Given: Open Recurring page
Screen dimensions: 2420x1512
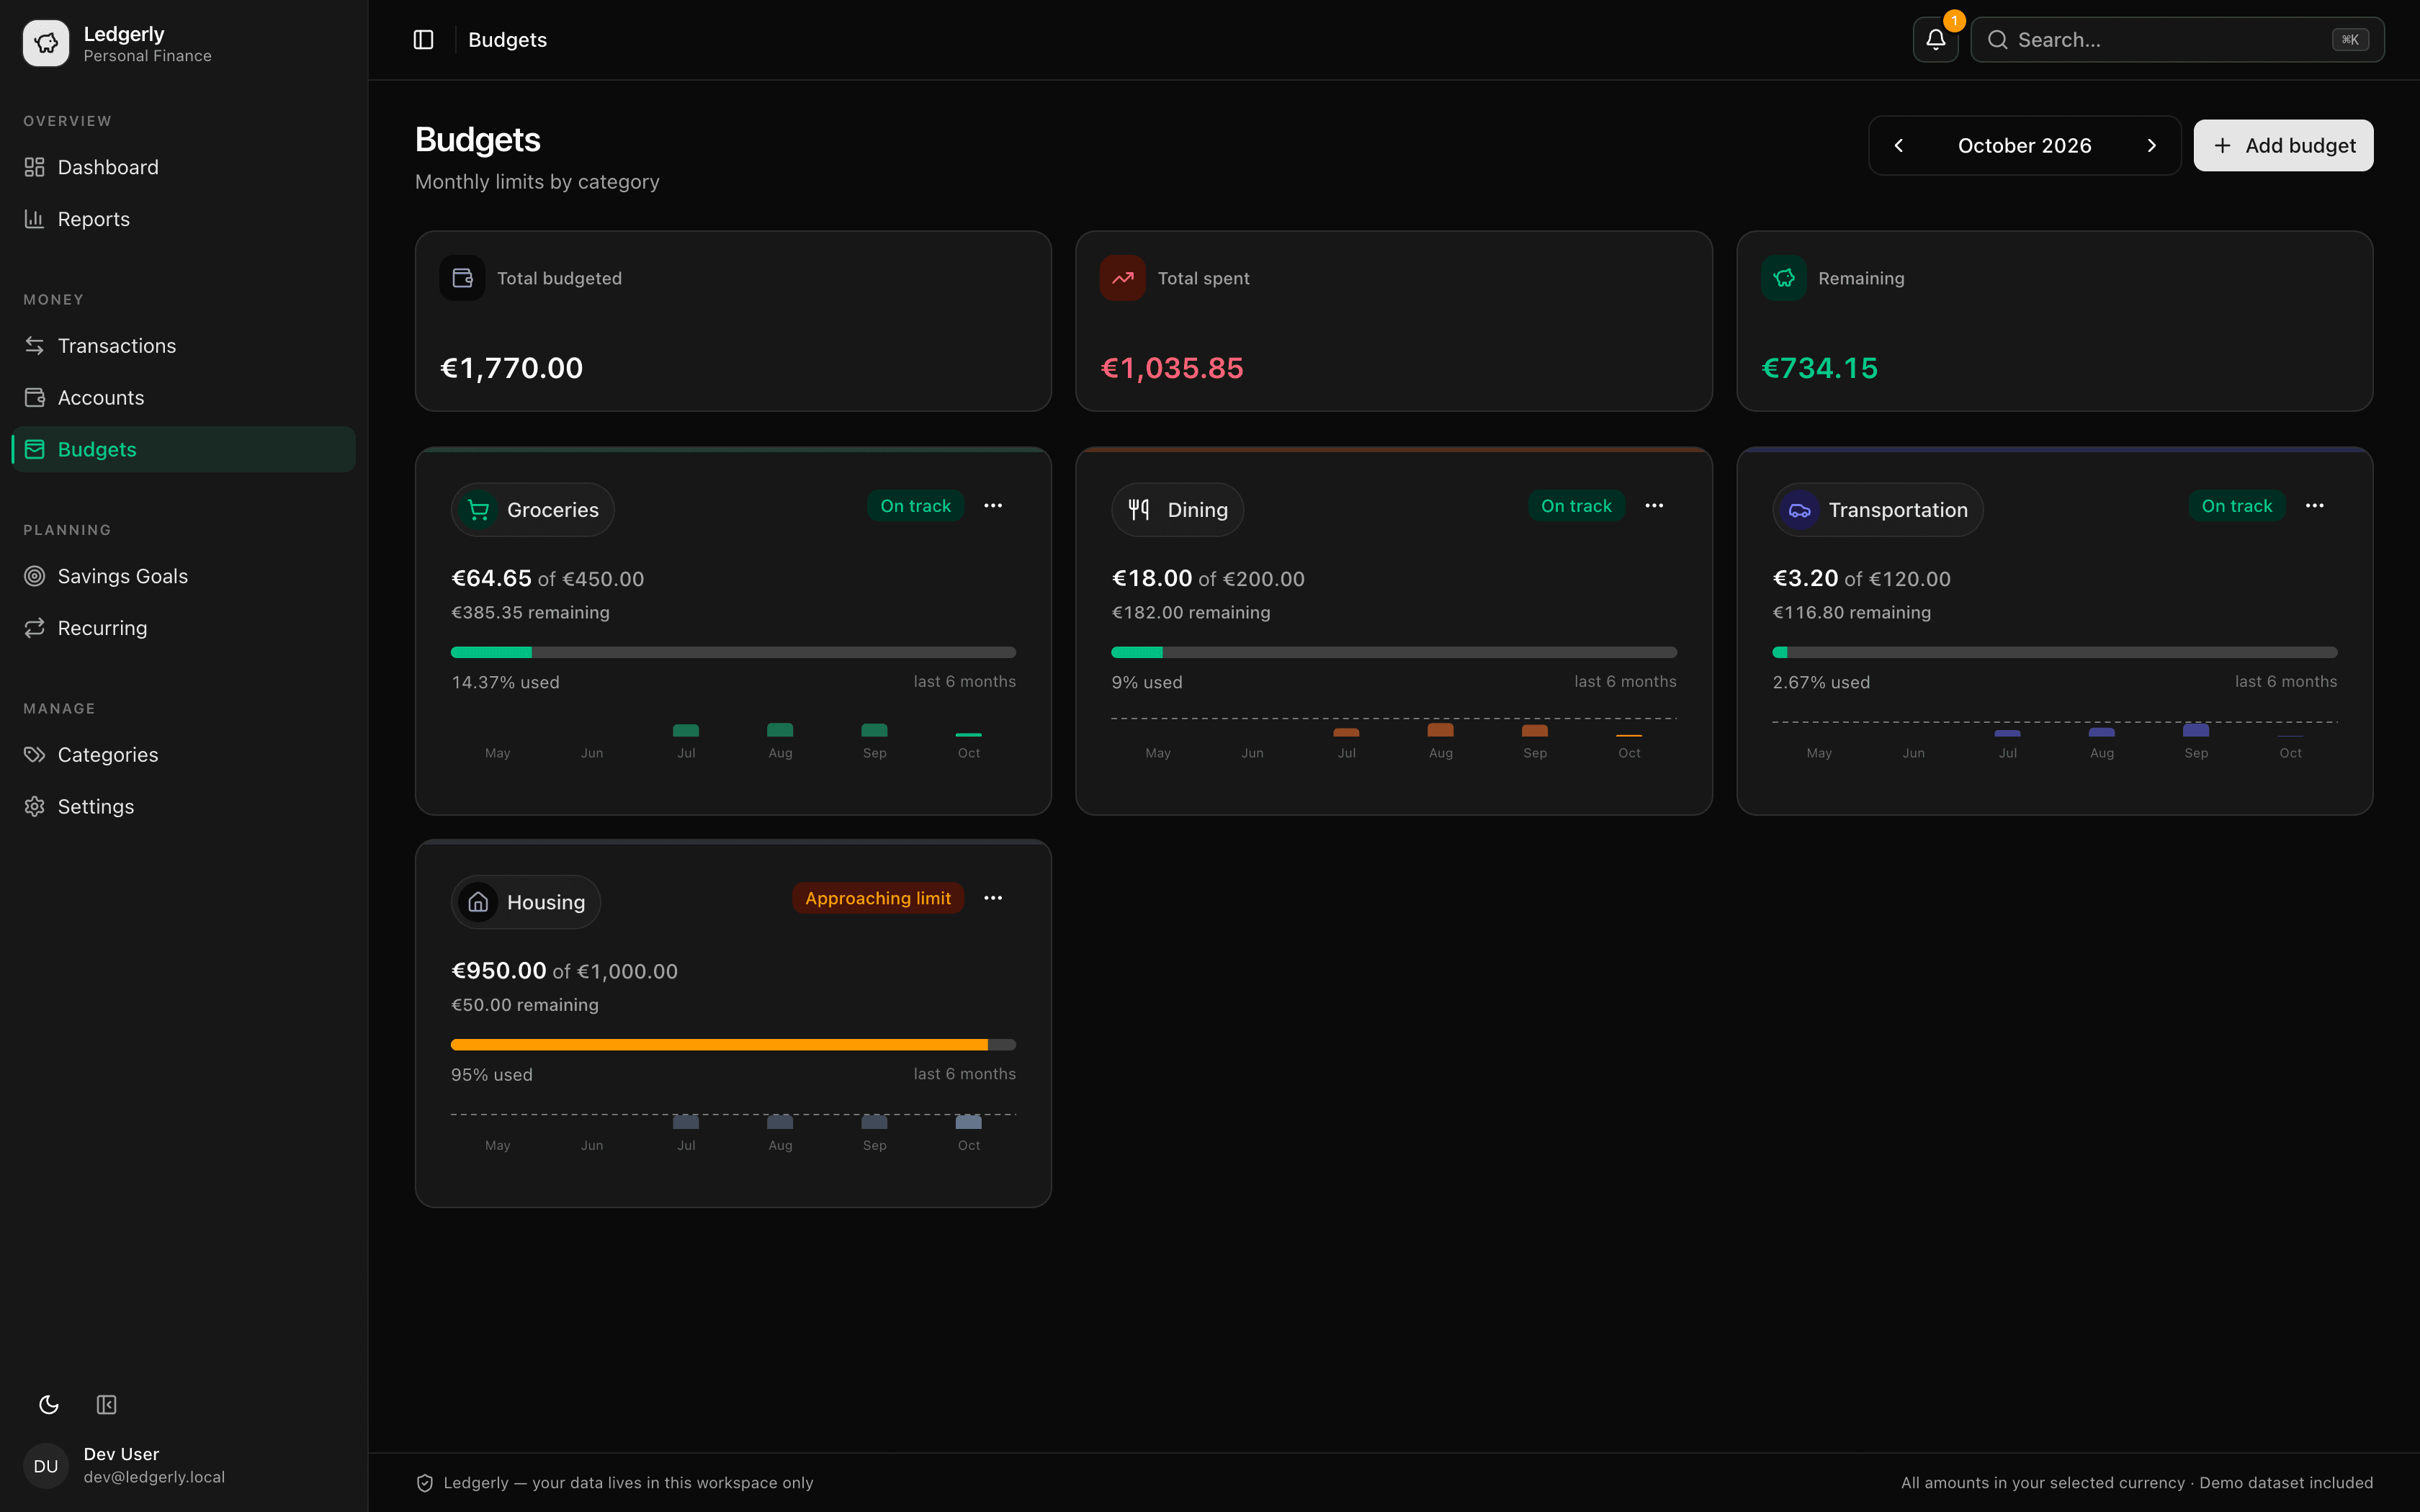Looking at the screenshot, I should 184,628.
